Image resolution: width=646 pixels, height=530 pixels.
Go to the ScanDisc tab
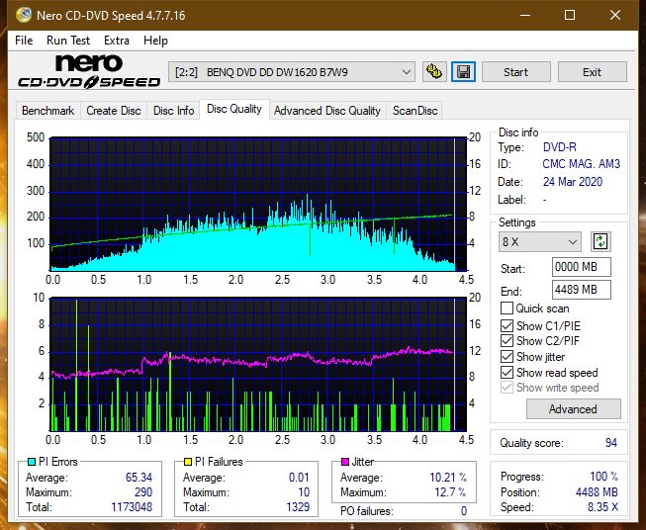click(x=415, y=111)
